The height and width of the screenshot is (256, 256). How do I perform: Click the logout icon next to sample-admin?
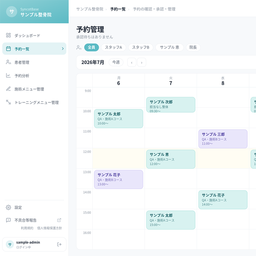(59, 244)
